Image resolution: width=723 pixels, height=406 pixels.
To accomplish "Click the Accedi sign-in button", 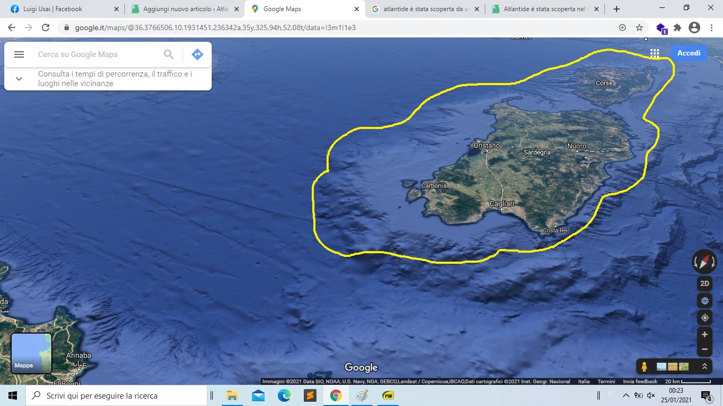I will [689, 53].
